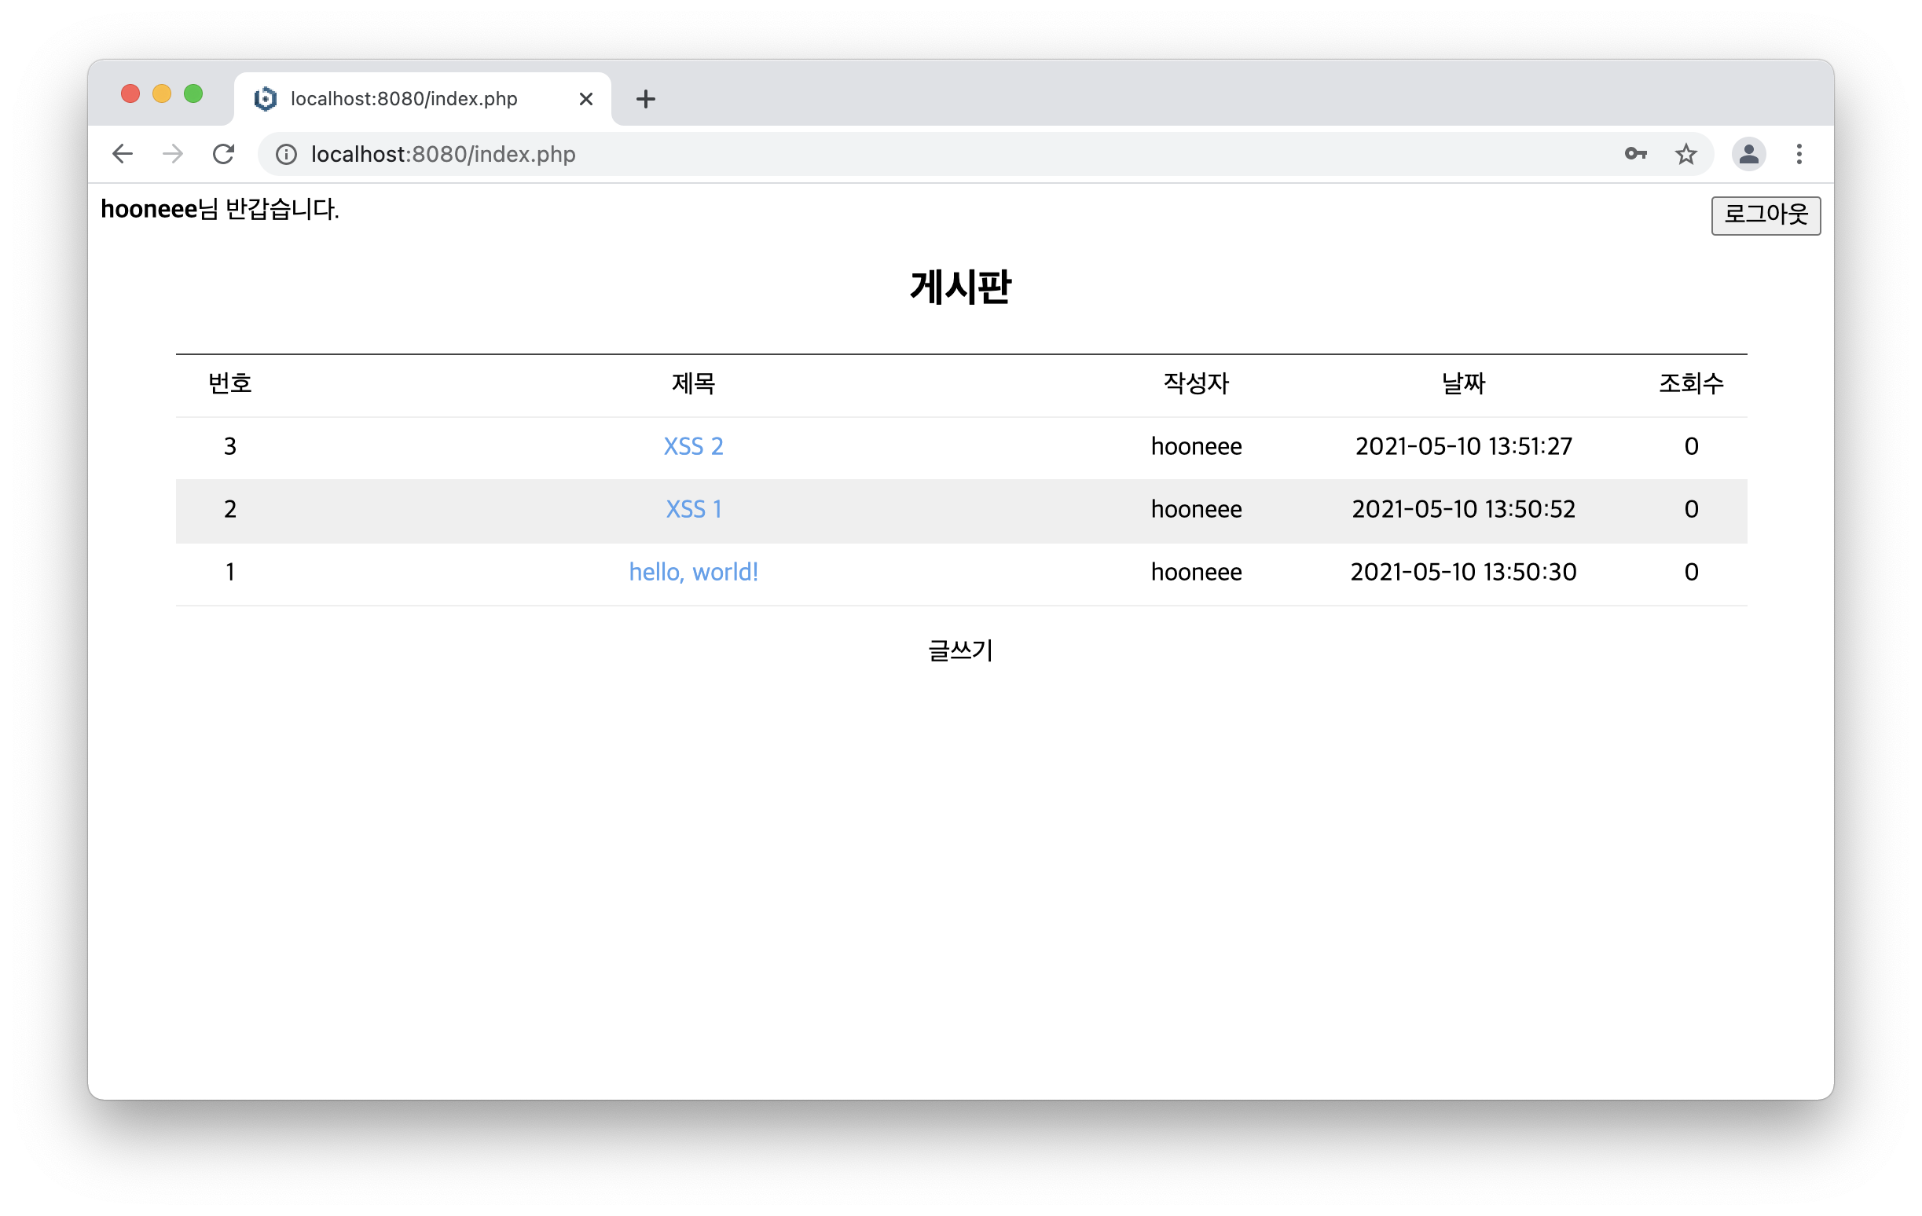Bookmark this page with star icon

pos(1685,154)
